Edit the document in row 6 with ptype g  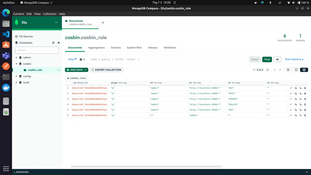[x=291, y=115]
